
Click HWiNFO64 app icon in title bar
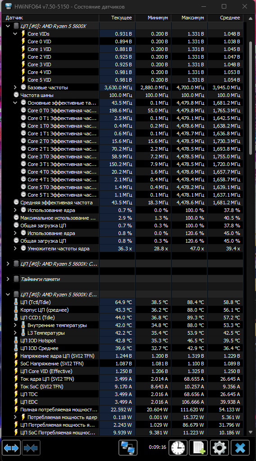(9, 6)
